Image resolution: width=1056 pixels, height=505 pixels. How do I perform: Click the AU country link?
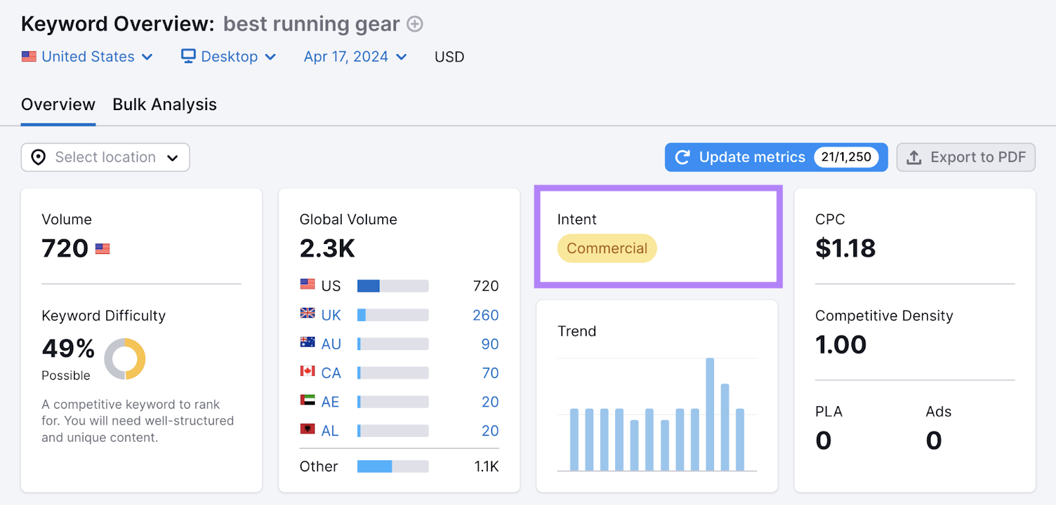[x=331, y=344]
